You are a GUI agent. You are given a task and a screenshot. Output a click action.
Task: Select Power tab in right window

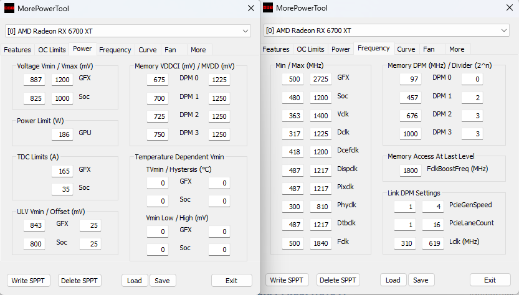341,49
